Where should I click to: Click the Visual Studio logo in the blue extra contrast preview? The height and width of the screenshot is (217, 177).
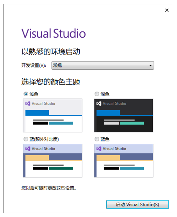[x=28, y=149]
